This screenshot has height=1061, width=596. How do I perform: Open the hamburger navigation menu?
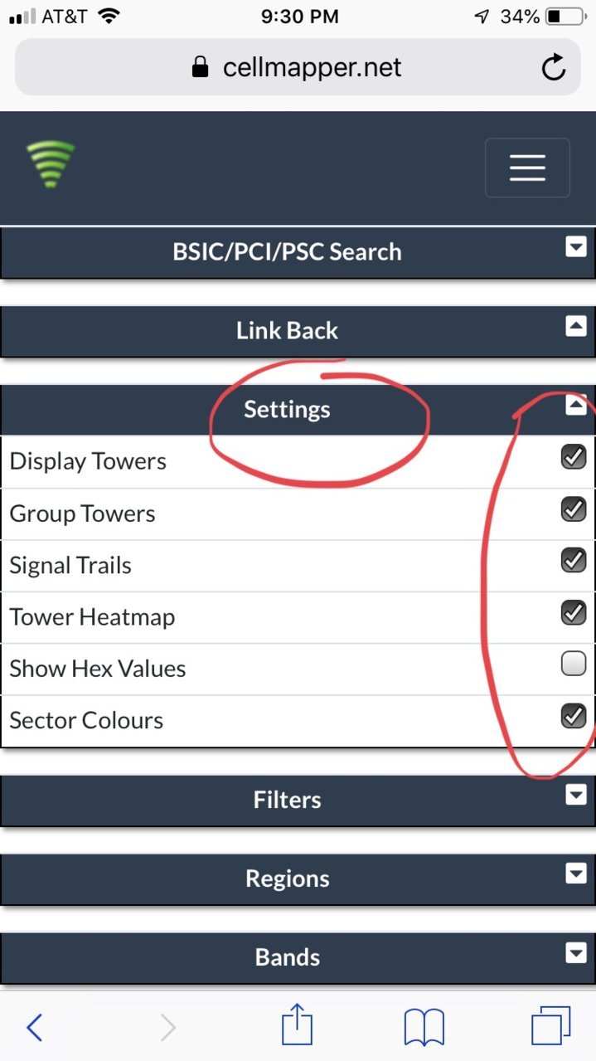click(527, 168)
